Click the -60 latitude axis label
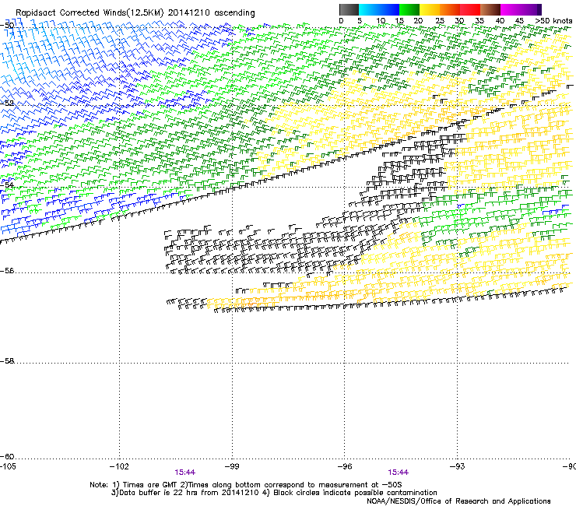Image resolution: width=576 pixels, height=506 pixels. point(7,457)
